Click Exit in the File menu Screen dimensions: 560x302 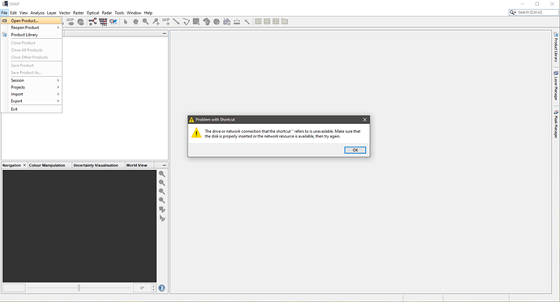coord(32,109)
